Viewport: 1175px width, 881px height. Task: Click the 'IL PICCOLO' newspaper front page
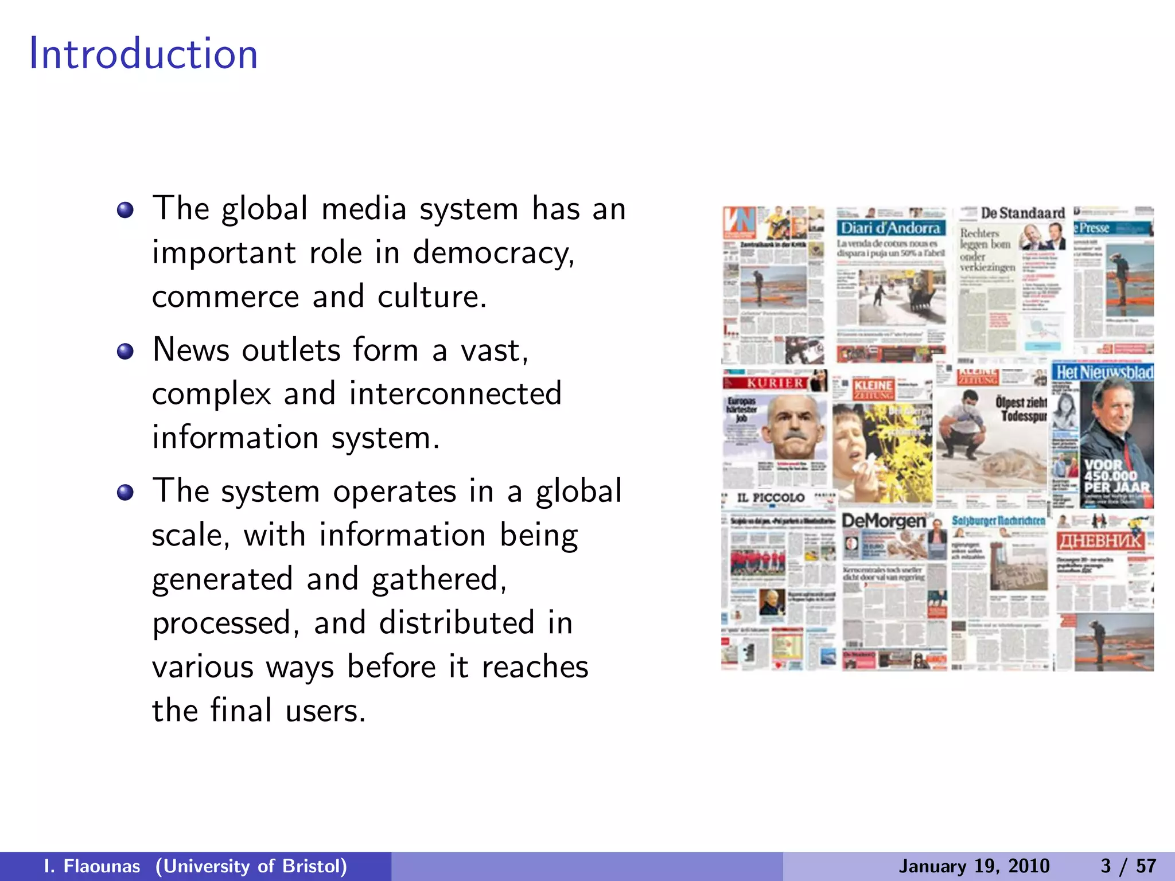(x=779, y=580)
